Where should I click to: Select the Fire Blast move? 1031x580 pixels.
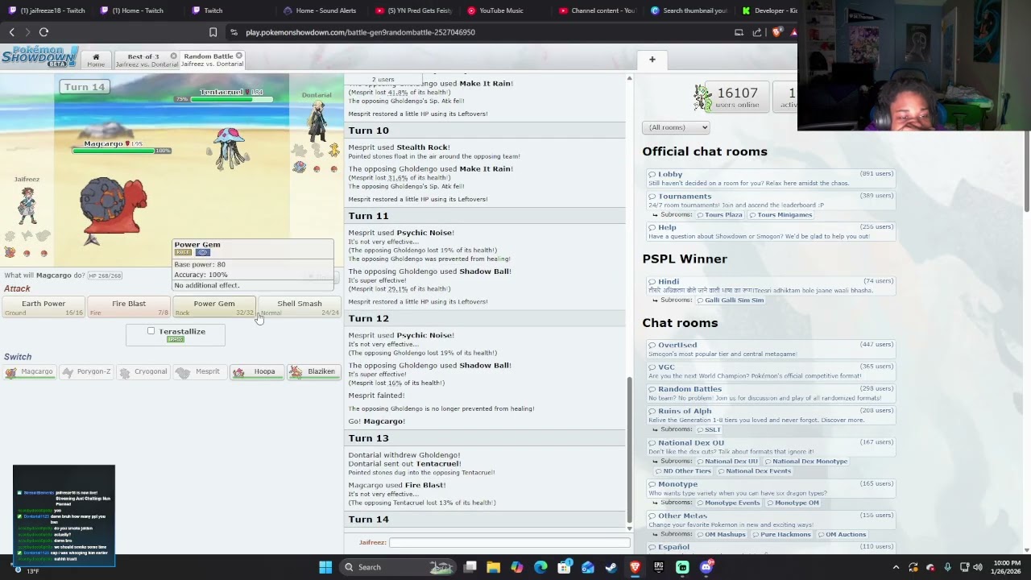129,307
